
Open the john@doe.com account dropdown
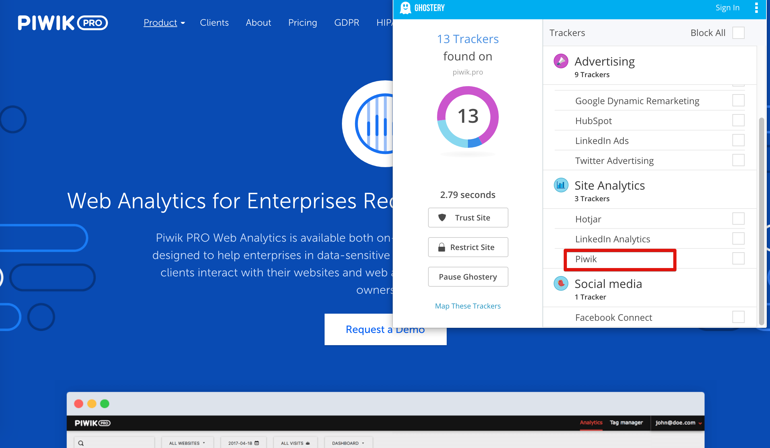[x=678, y=423]
